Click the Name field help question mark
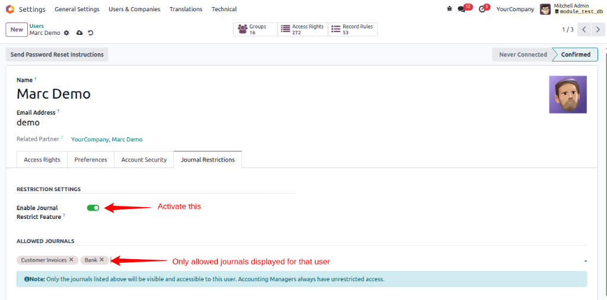 [35, 79]
